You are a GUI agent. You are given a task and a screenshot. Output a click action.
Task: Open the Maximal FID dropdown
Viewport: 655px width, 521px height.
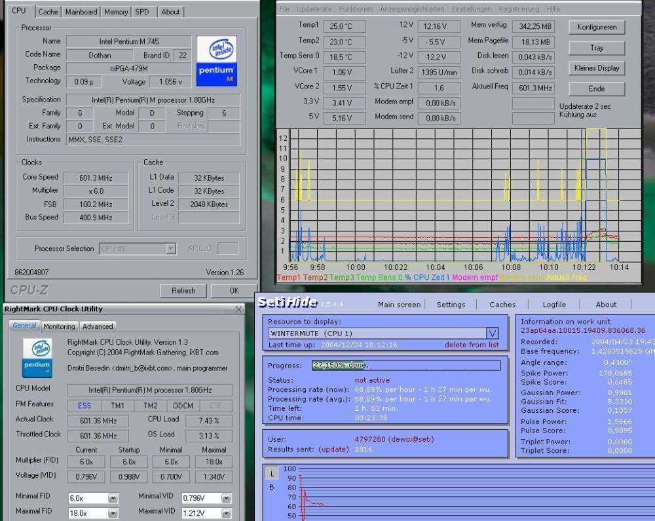pyautogui.click(x=113, y=514)
